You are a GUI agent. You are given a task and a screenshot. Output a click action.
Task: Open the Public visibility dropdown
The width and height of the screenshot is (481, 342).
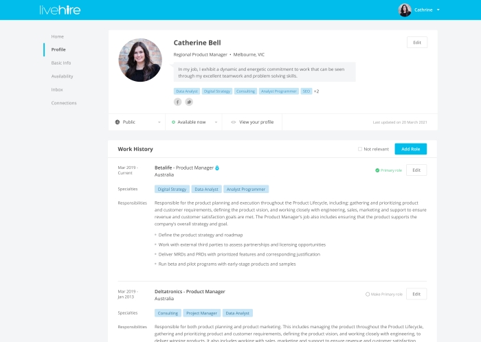[x=137, y=122]
